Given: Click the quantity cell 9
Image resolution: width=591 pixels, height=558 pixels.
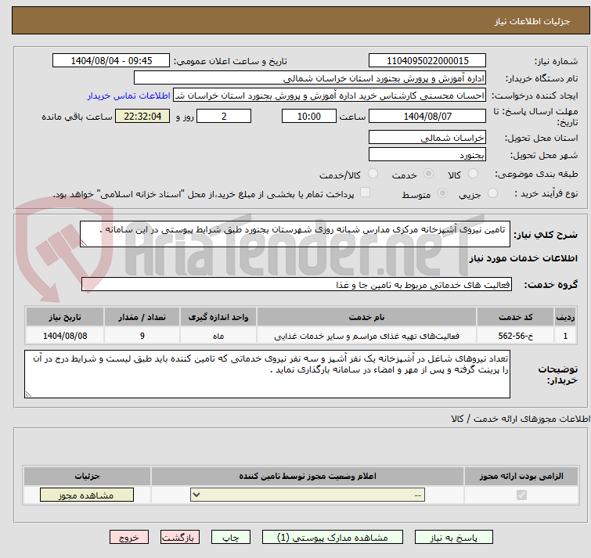Looking at the screenshot, I should 142,336.
